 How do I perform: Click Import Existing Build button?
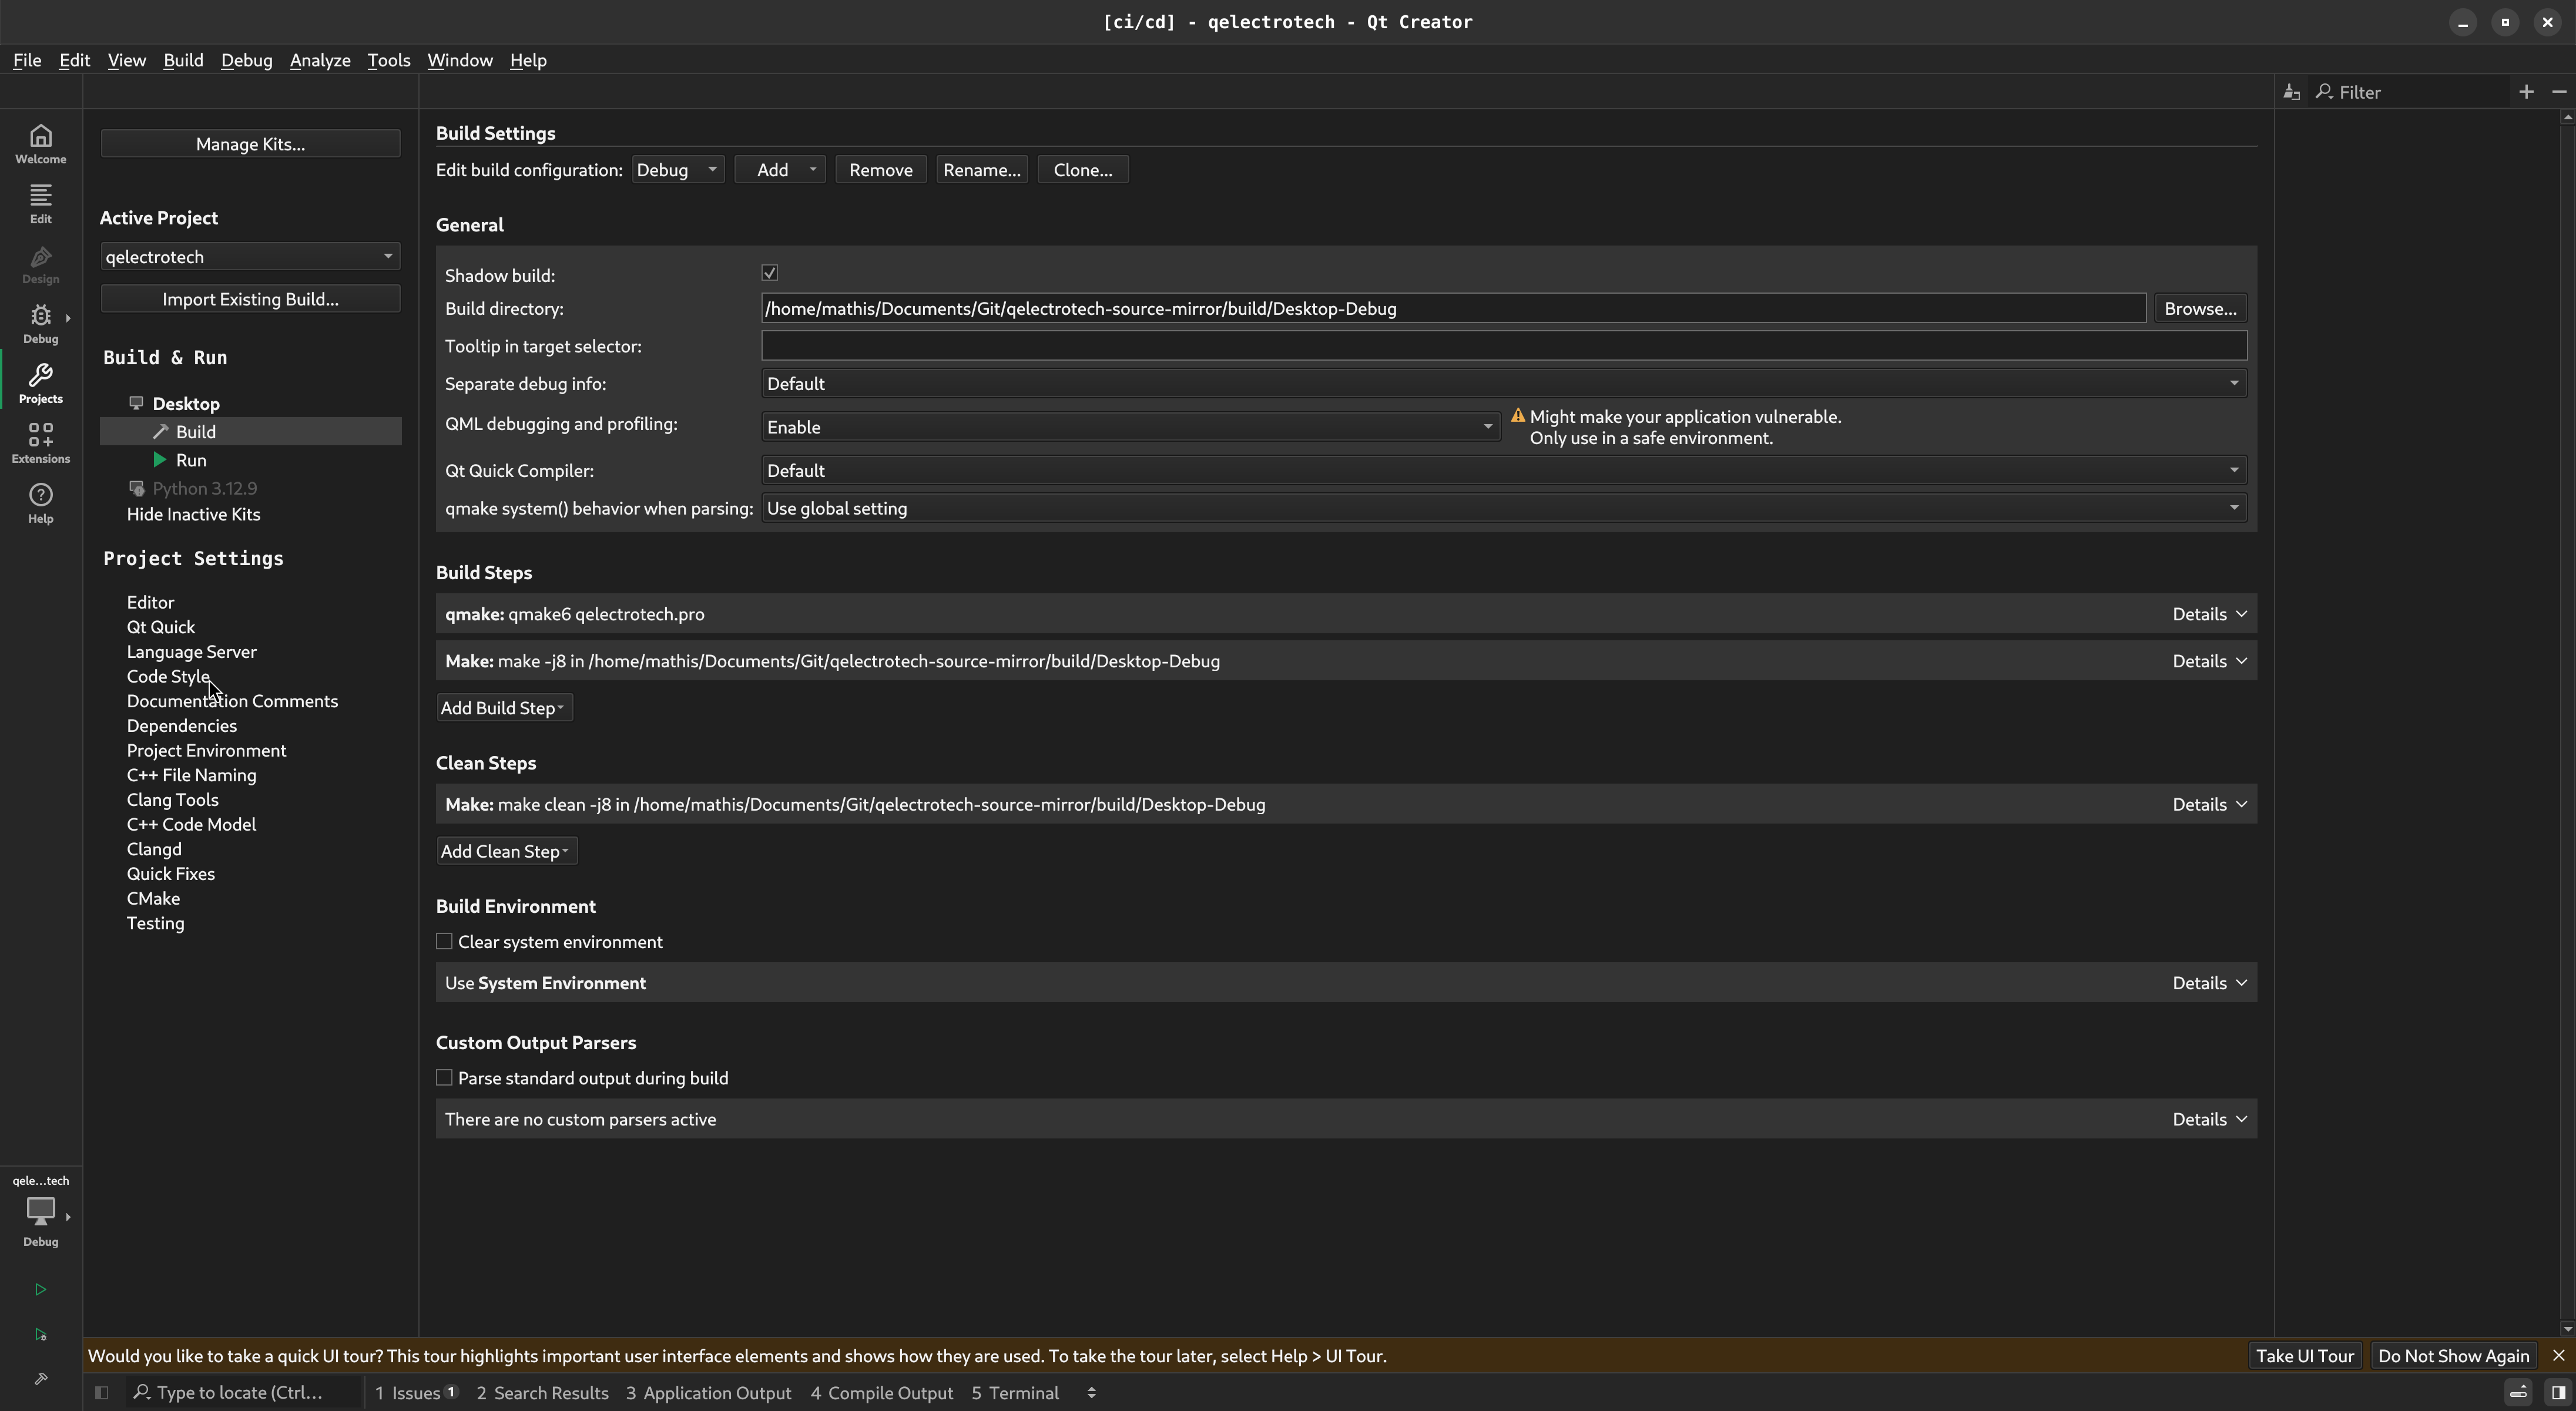pos(250,299)
